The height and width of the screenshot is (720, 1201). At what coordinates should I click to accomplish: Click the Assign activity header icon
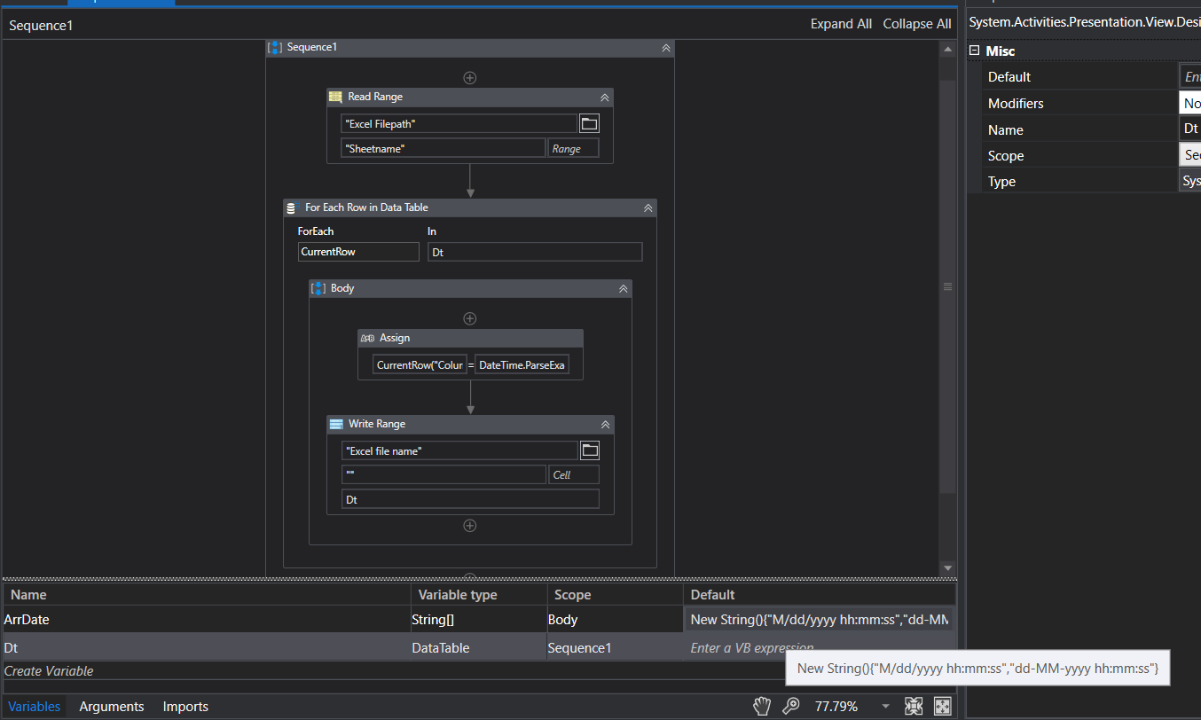(x=367, y=338)
